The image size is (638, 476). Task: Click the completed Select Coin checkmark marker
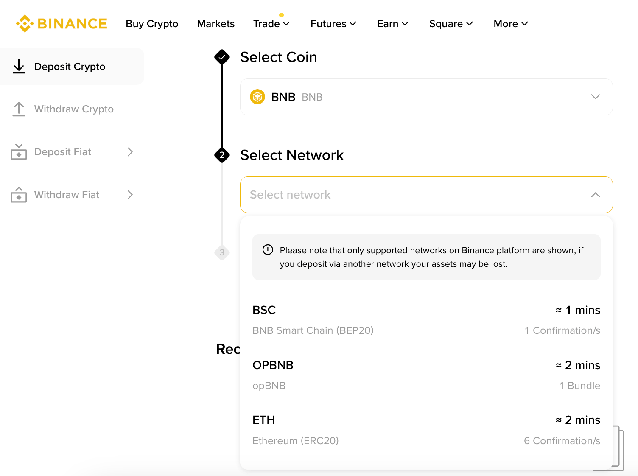click(222, 57)
